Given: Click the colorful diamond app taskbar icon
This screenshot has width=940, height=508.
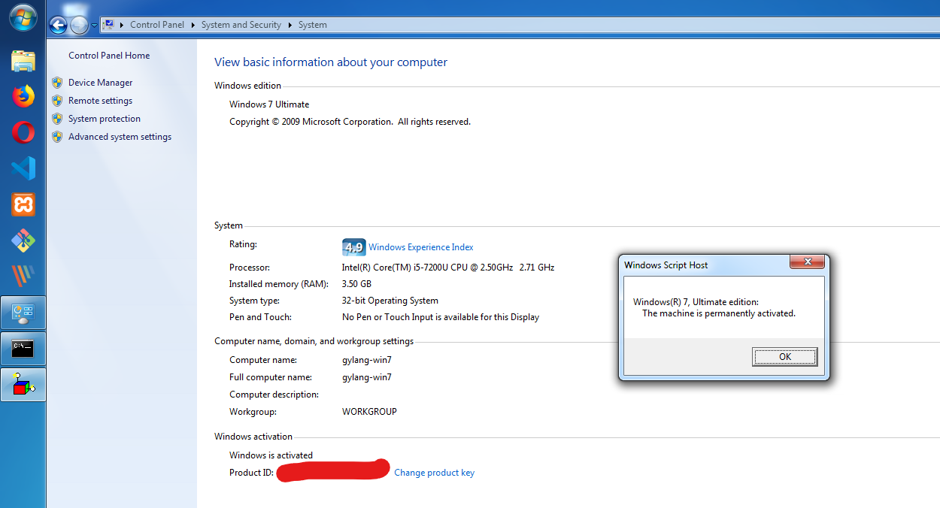Looking at the screenshot, I should [x=23, y=240].
